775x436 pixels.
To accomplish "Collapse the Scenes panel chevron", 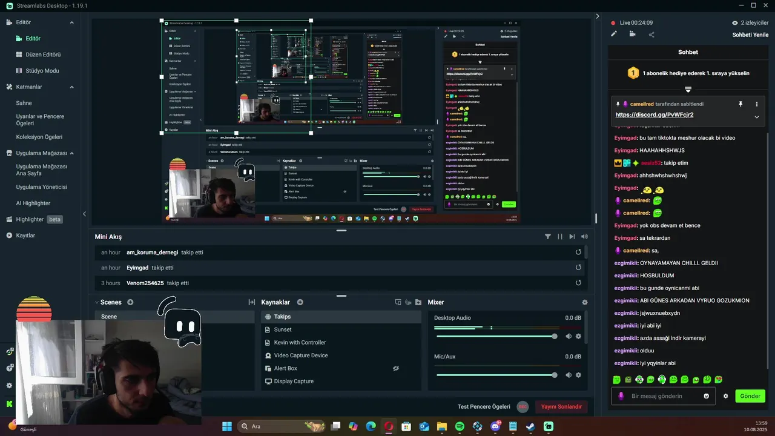I will [x=97, y=302].
